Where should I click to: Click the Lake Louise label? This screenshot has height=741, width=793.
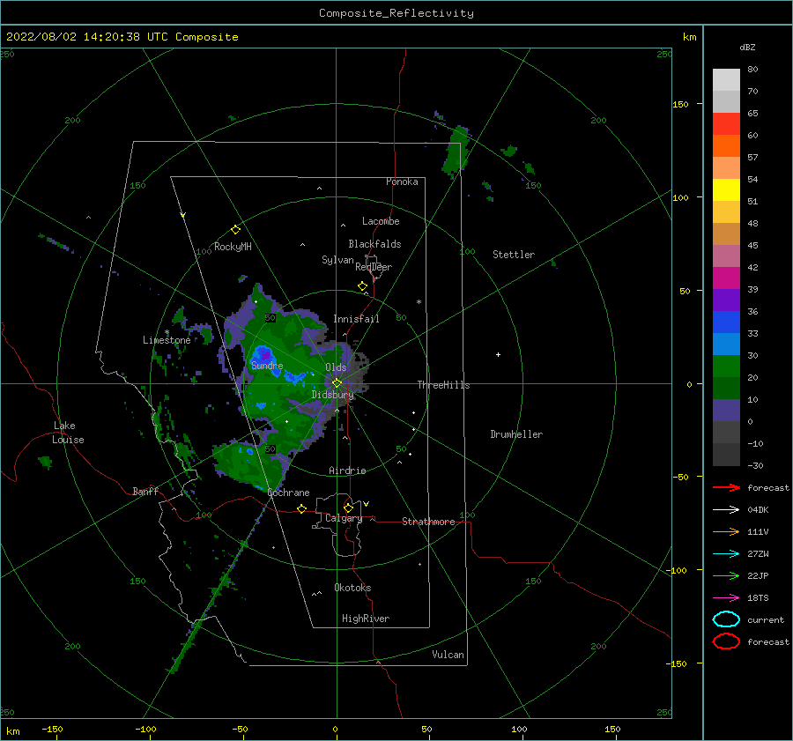68,433
